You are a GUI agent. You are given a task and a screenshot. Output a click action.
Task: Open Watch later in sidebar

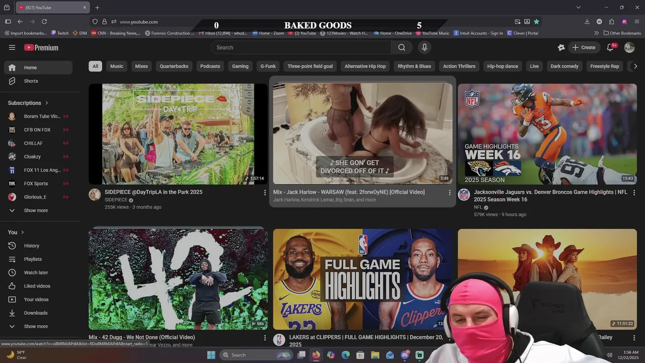(x=38, y=273)
